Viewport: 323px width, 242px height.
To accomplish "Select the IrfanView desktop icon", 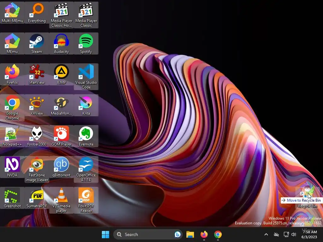I will pos(37,74).
